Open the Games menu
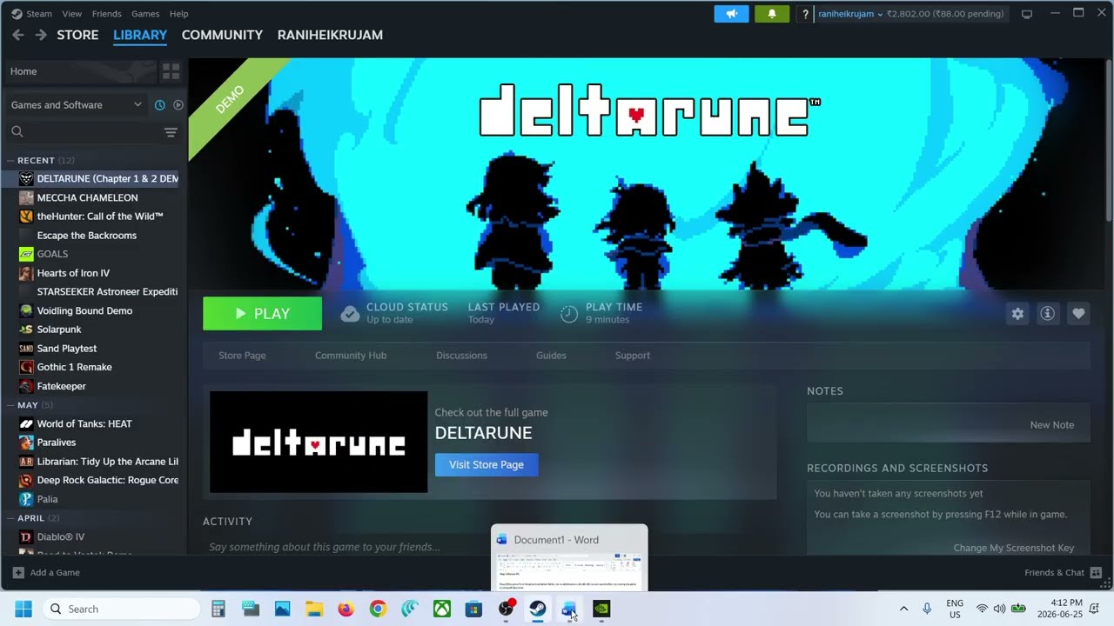The width and height of the screenshot is (1114, 626). (x=145, y=14)
